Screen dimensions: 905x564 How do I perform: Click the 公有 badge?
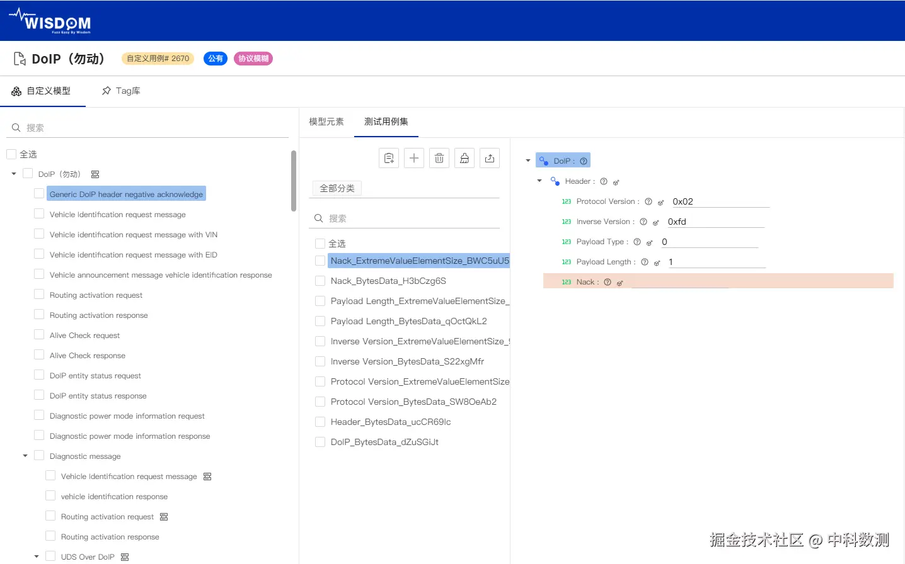point(216,59)
